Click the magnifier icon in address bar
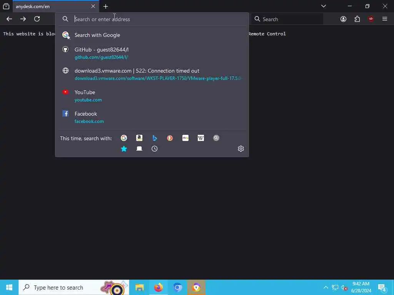This screenshot has height=295, width=394. click(x=65, y=19)
